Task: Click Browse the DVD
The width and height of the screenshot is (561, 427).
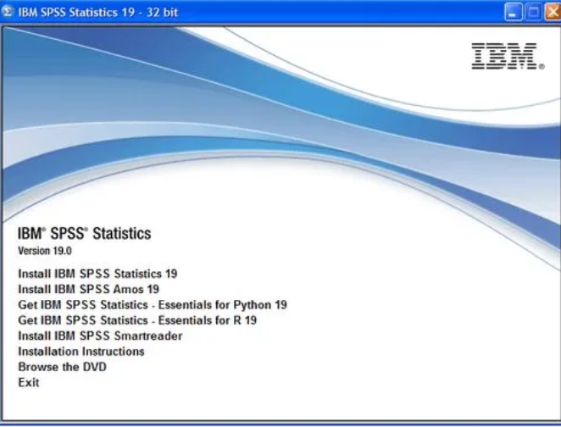Action: click(x=62, y=367)
